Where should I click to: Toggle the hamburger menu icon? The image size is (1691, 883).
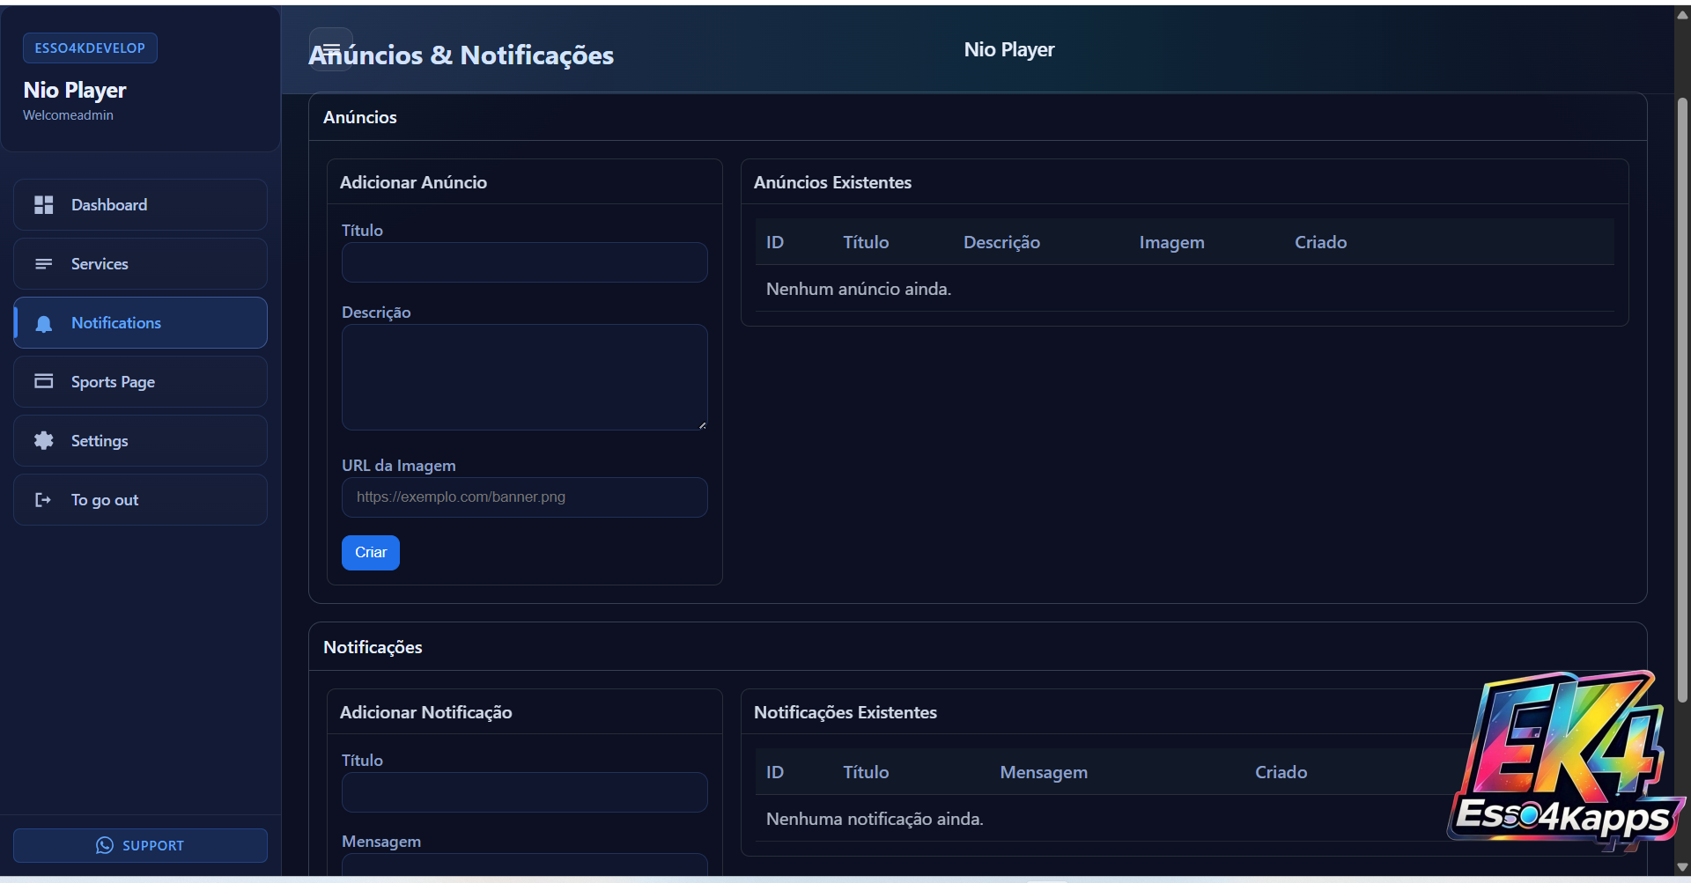(331, 48)
